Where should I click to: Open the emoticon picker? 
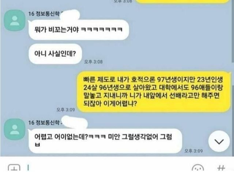click(x=198, y=168)
